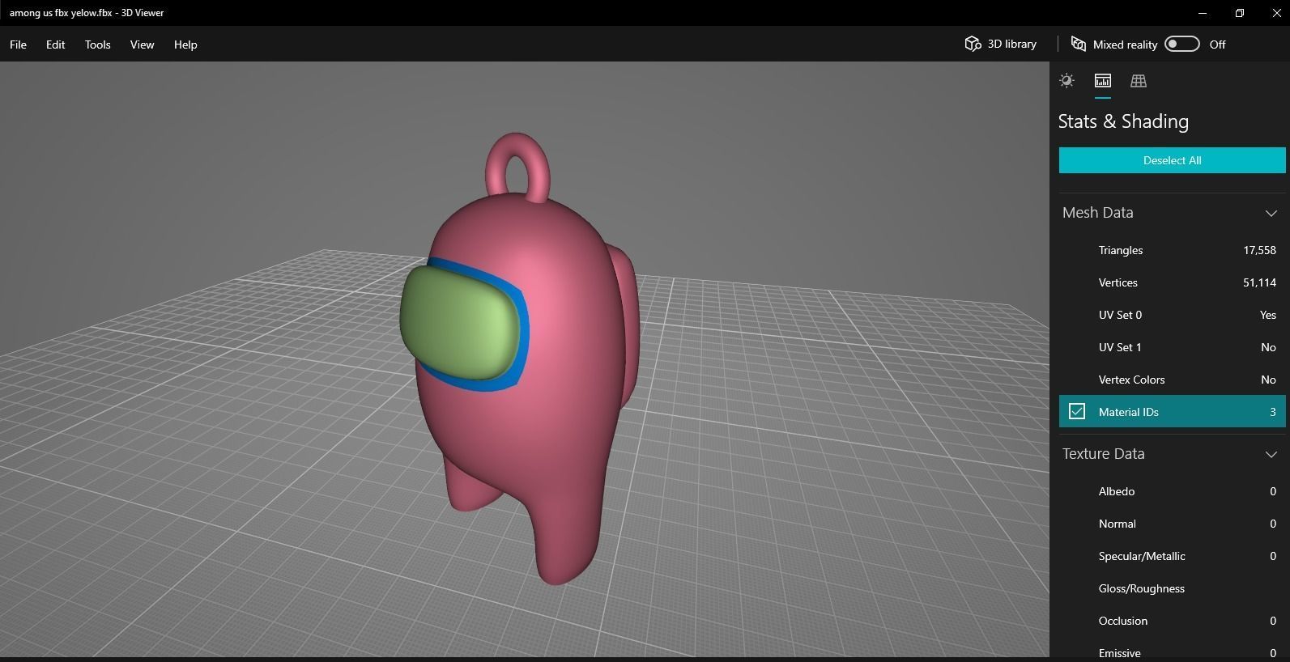The width and height of the screenshot is (1290, 662).
Task: Open the Tools menu
Action: point(97,45)
